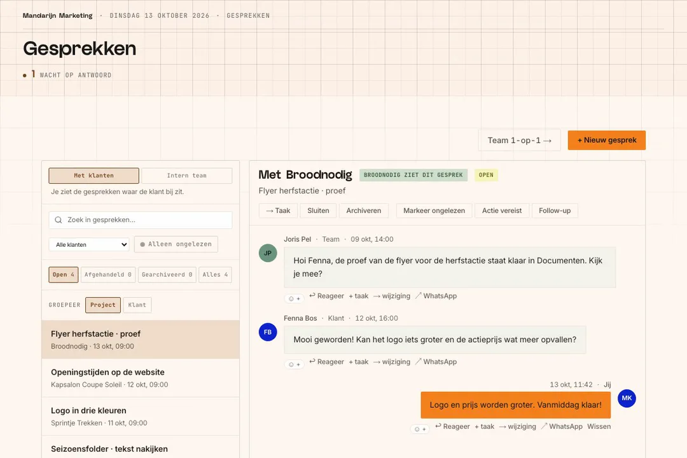687x458 pixels.
Task: Open the 'Alle klanten' dropdown
Action: click(90, 244)
